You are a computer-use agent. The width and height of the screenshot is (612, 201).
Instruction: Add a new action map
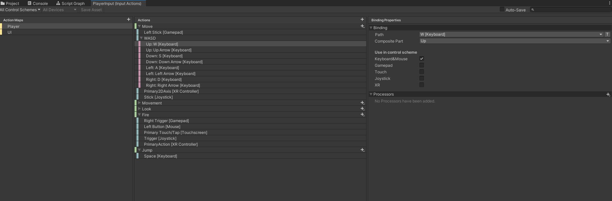click(129, 20)
